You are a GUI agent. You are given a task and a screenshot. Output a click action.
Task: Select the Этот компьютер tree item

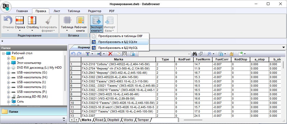[29, 63]
